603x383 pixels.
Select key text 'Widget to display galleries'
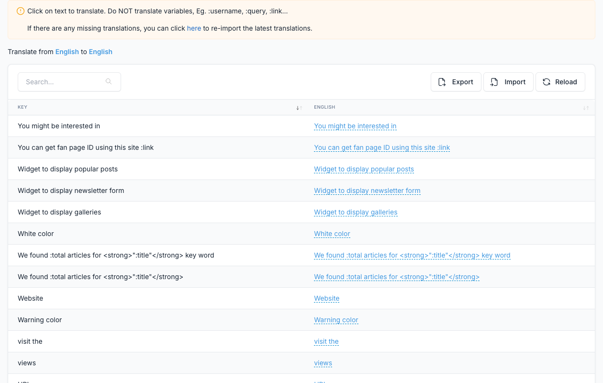pos(59,212)
